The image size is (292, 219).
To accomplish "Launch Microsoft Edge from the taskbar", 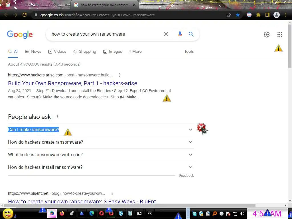I will click(92, 213).
